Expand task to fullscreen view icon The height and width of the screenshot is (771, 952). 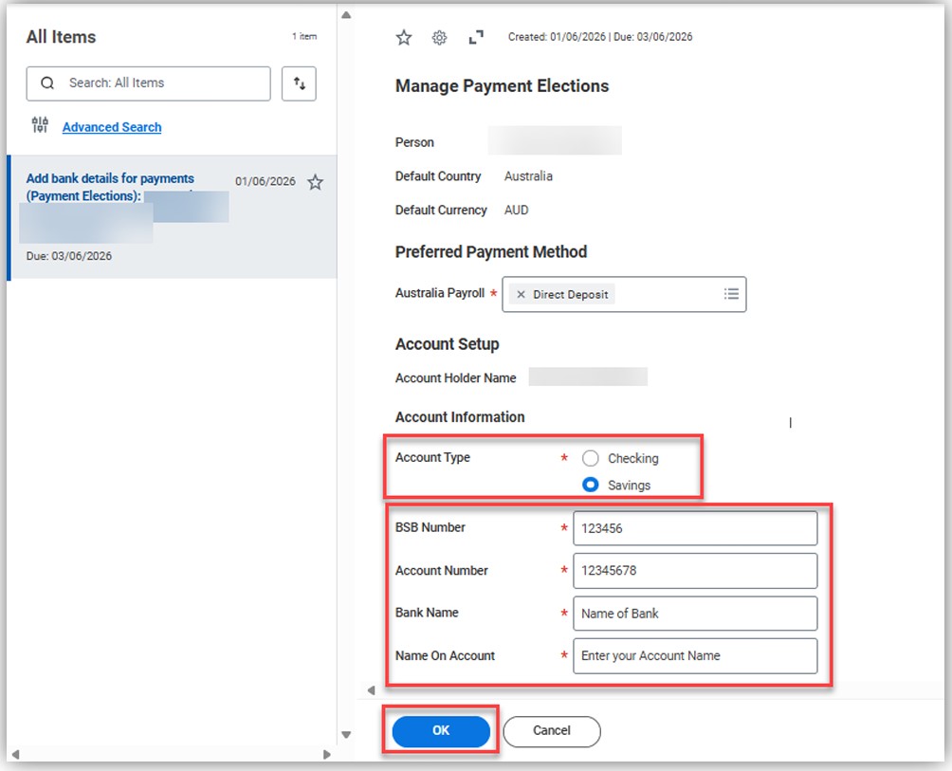tap(476, 38)
